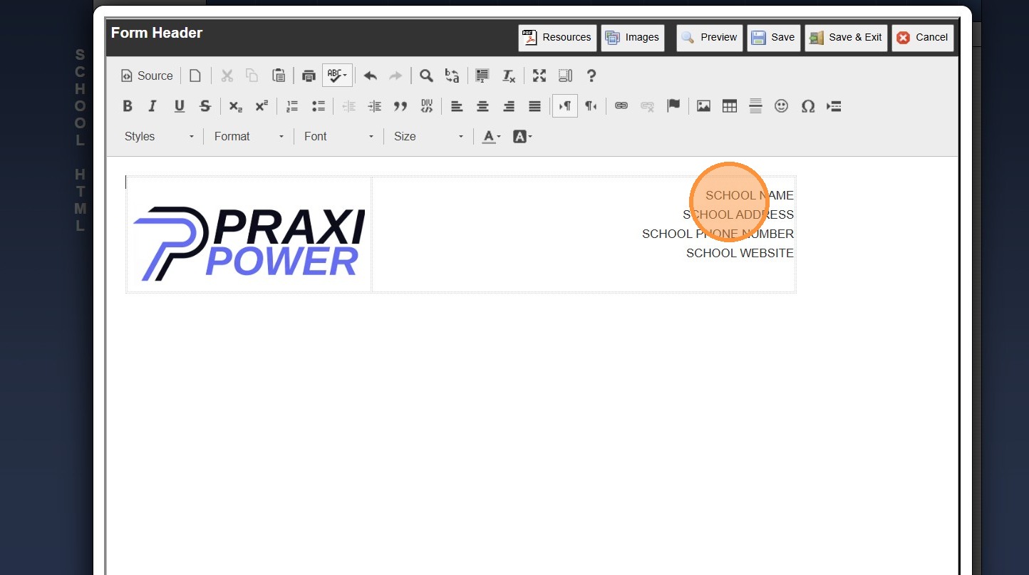Cancel editing the form header
This screenshot has height=575, width=1029.
[x=923, y=38]
